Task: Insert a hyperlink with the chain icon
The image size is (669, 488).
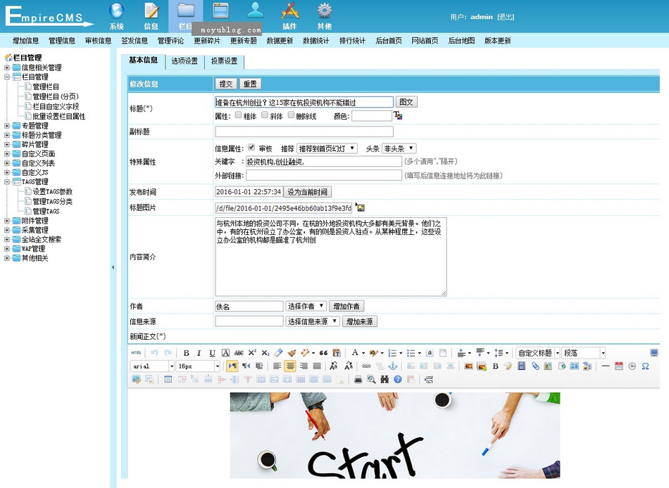Action: (x=366, y=366)
